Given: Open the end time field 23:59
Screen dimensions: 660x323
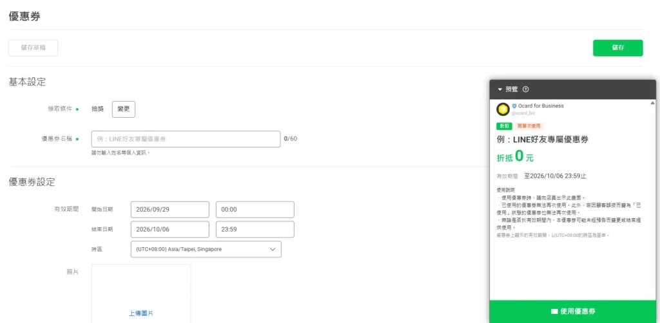Looking at the screenshot, I should click(255, 229).
